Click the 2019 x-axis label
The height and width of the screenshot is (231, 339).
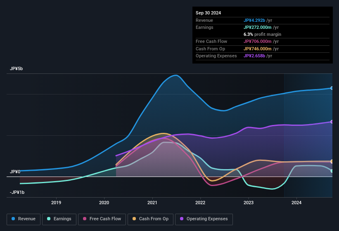click(56, 203)
